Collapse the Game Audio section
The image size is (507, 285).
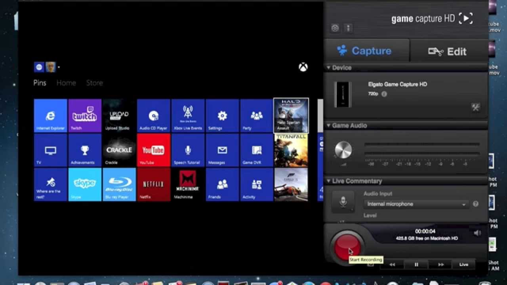coord(328,125)
